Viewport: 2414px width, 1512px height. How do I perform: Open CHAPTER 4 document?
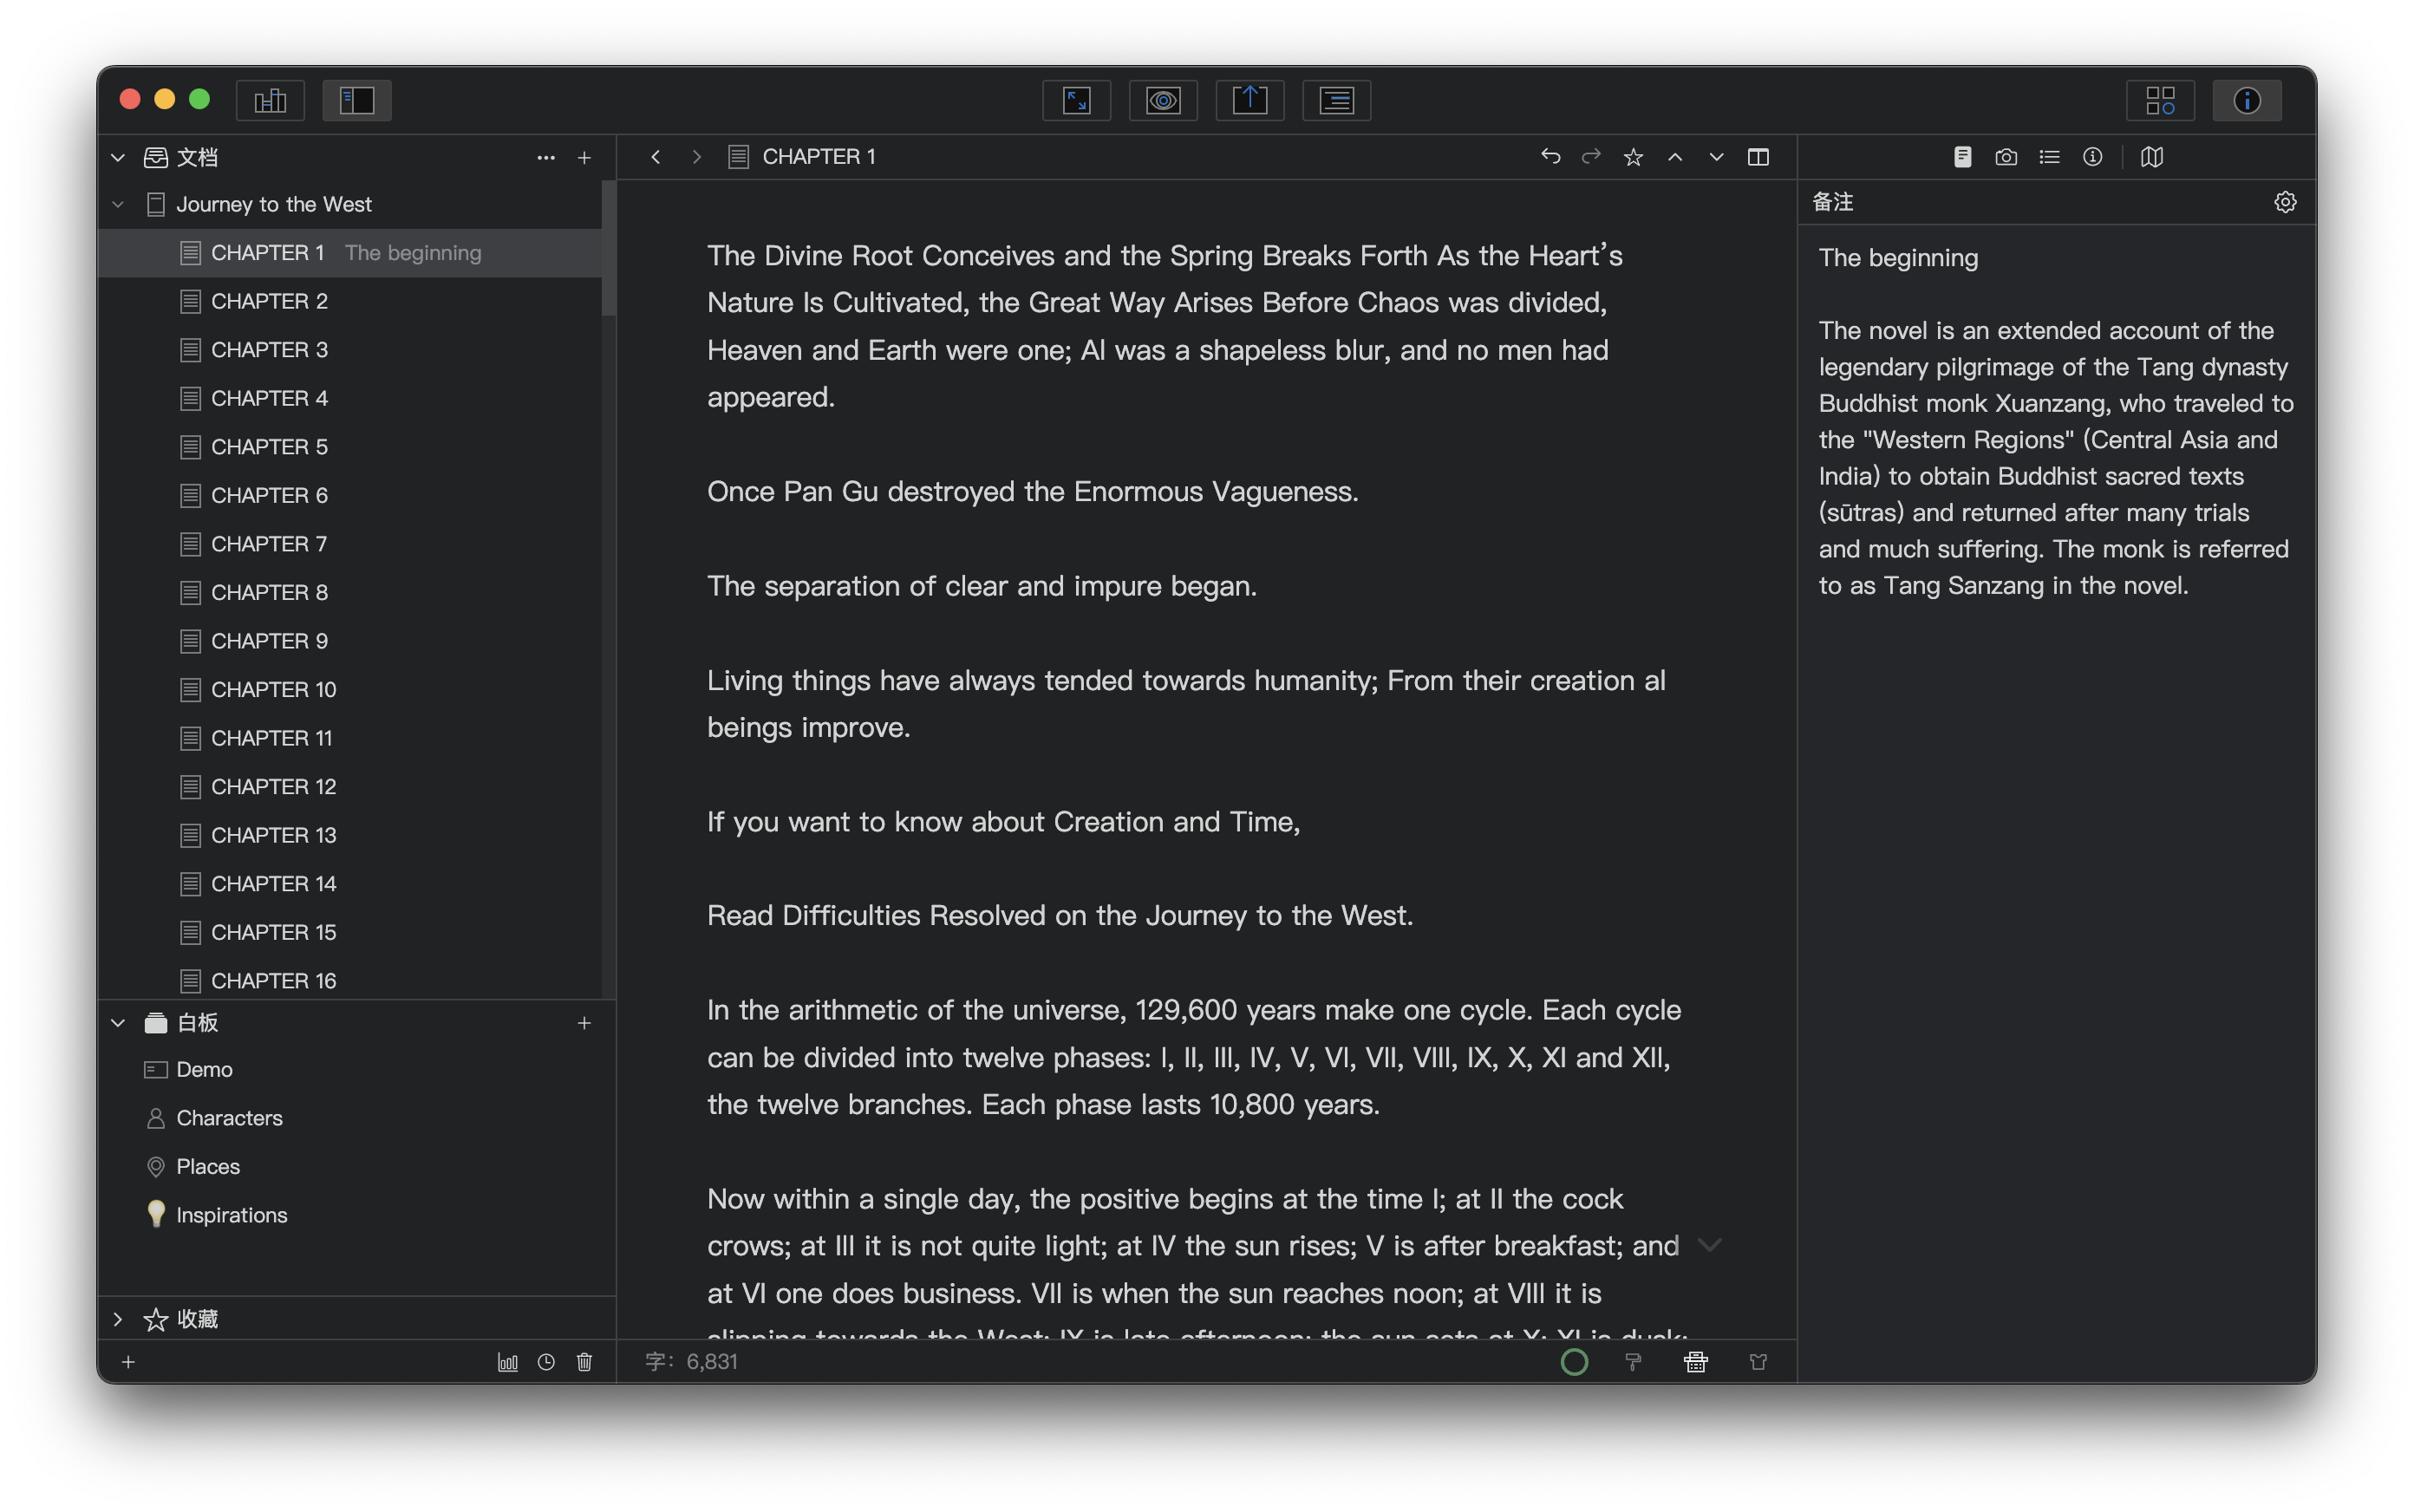[x=350, y=398]
